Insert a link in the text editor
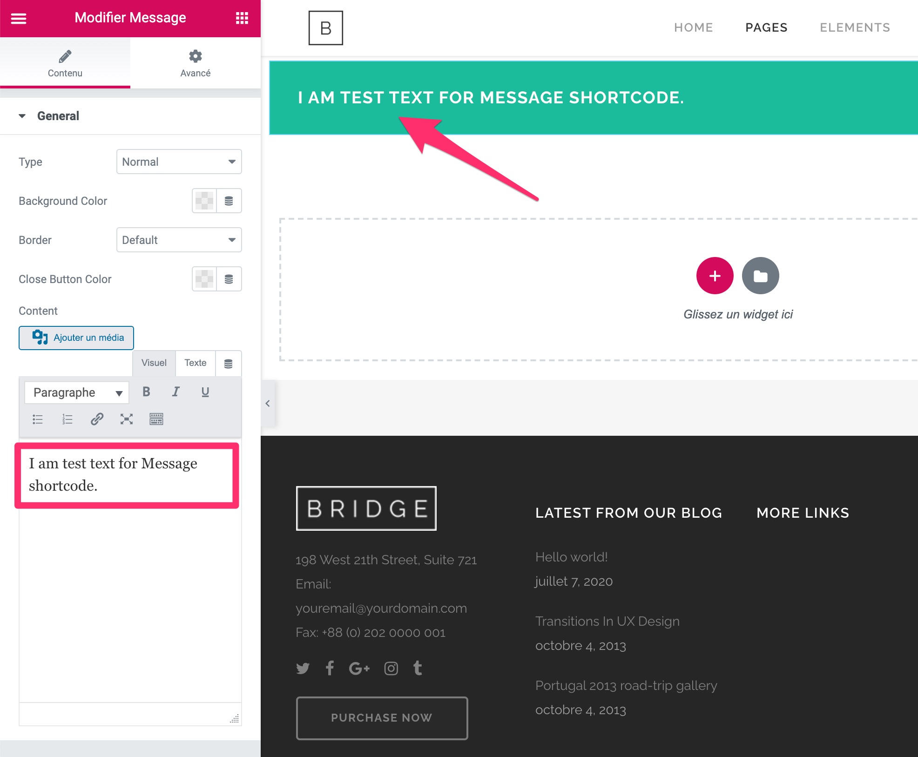This screenshot has width=918, height=757. pyautogui.click(x=97, y=419)
